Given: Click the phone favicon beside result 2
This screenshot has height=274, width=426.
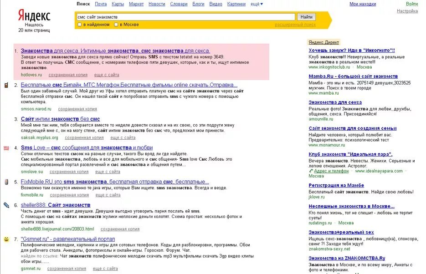Looking at the screenshot, I should [x=6, y=85].
